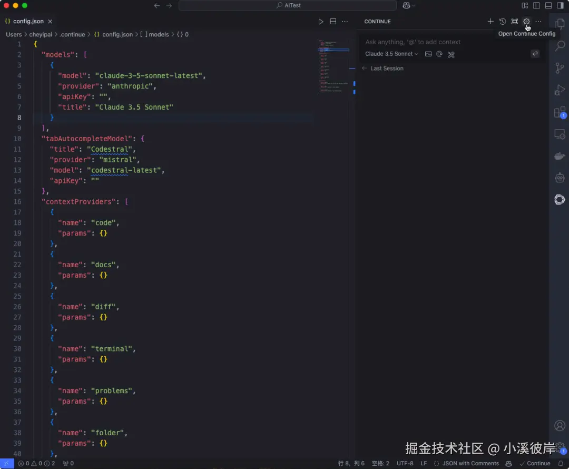
Task: Click the "terminal" name value
Action: click(x=111, y=349)
